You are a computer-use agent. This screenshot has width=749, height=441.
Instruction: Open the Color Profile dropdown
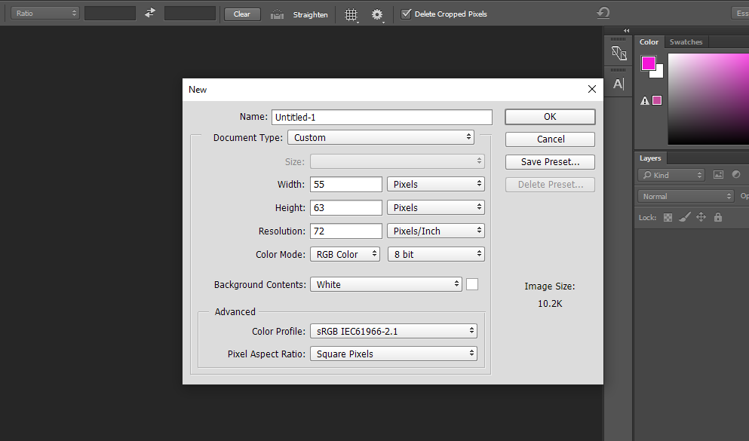coord(393,331)
